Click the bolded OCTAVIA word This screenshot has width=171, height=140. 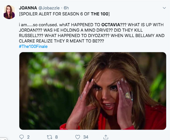[111, 25]
